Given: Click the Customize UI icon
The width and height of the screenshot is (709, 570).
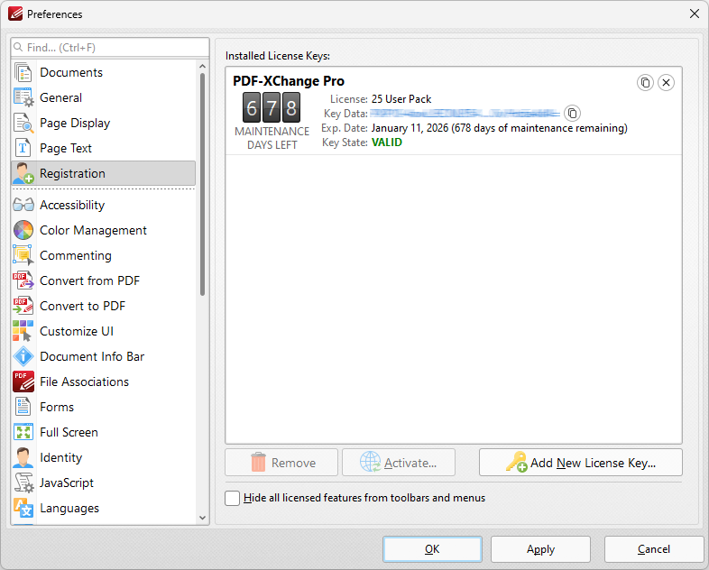Looking at the screenshot, I should tap(23, 331).
